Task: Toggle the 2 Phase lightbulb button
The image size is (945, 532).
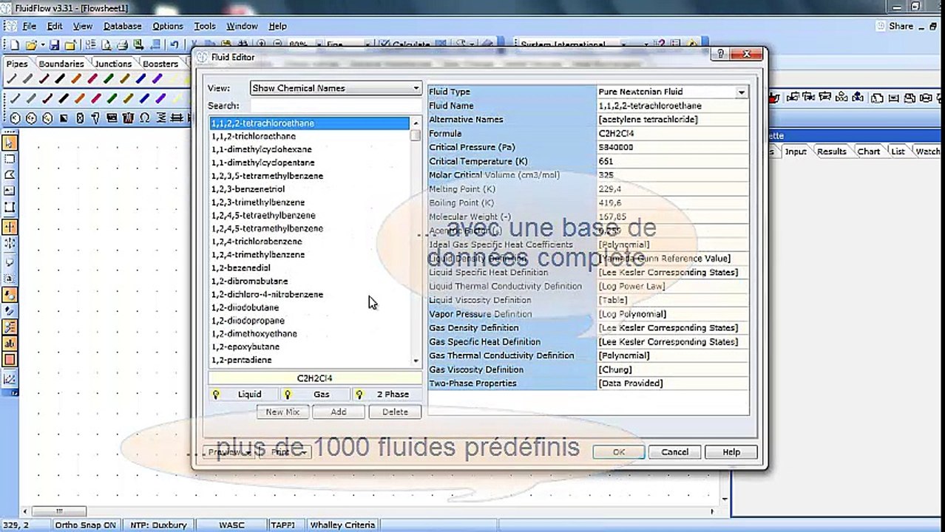Action: click(x=385, y=395)
